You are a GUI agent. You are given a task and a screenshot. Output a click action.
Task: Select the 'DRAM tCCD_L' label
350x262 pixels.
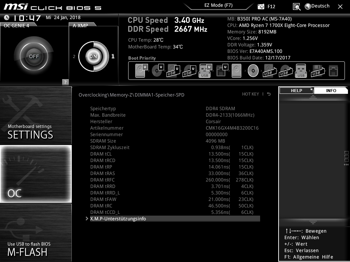105,212
